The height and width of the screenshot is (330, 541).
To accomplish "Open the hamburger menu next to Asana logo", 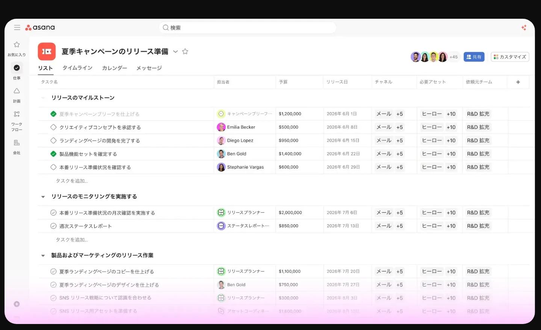I will pyautogui.click(x=17, y=27).
